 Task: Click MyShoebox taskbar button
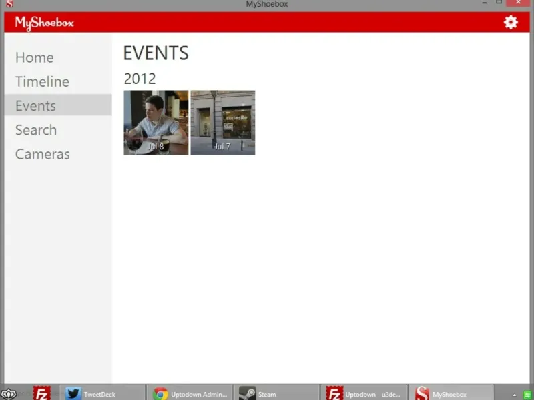pyautogui.click(x=451, y=393)
